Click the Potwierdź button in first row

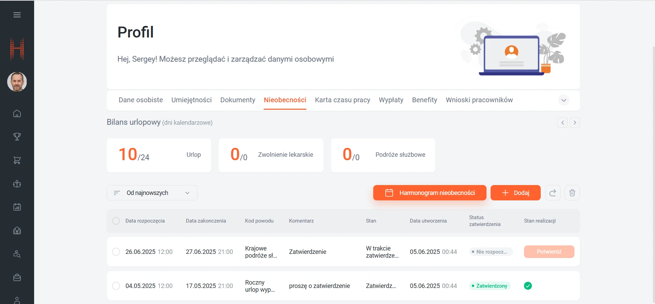(549, 252)
